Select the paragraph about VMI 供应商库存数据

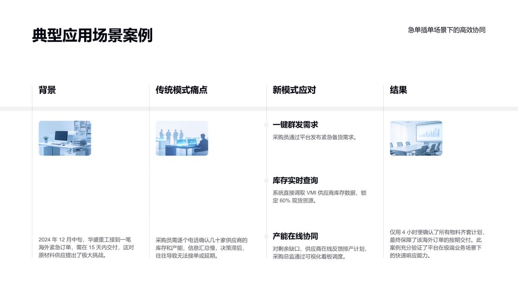320,197
